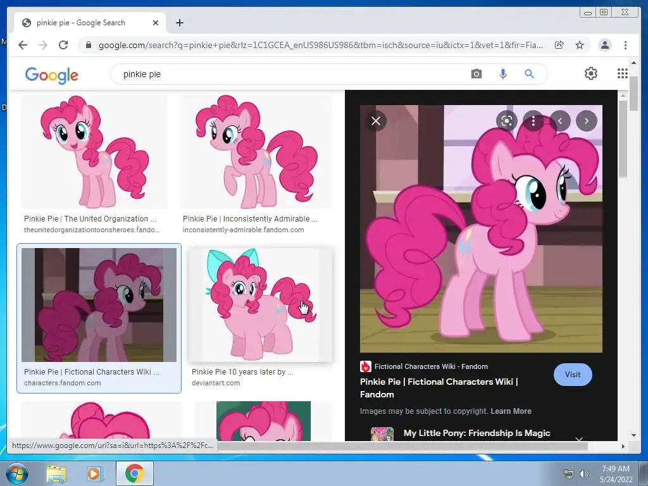Open the Windows Start menu
Image resolution: width=648 pixels, height=486 pixels.
16,473
